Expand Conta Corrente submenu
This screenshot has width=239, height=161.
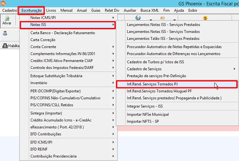[68, 47]
